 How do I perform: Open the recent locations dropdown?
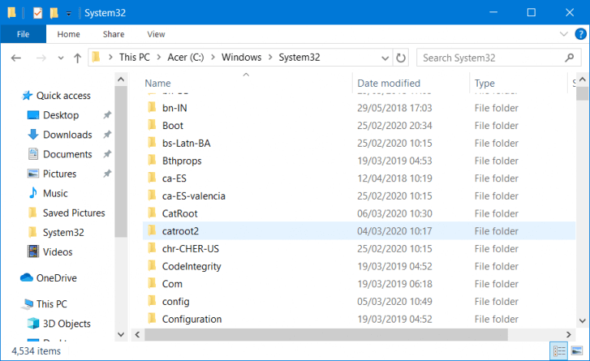pos(61,58)
